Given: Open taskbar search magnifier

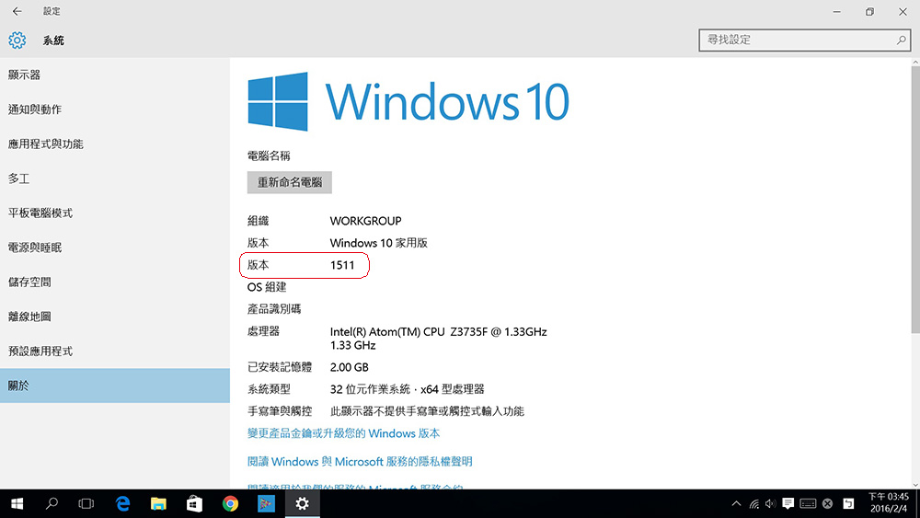Looking at the screenshot, I should point(52,503).
